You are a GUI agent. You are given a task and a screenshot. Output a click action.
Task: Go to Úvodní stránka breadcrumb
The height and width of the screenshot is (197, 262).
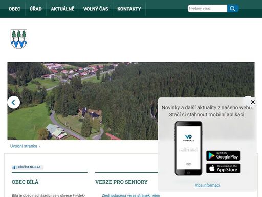(24, 146)
